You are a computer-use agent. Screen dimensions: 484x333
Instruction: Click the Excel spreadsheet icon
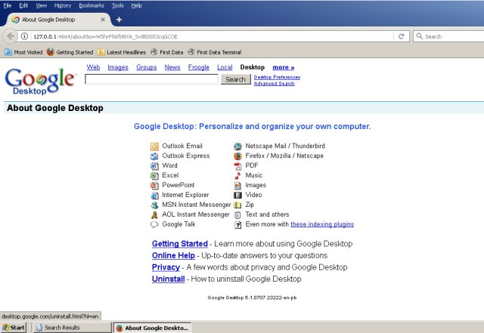[x=154, y=176]
